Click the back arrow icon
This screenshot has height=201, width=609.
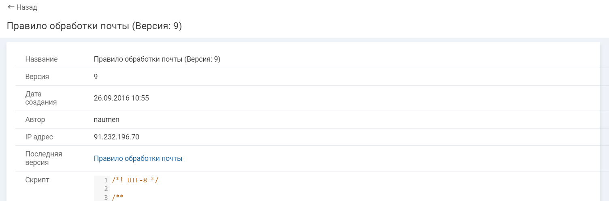11,7
